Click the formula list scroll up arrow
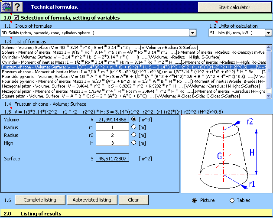This screenshot has height=218, width=273. pyautogui.click(x=269, y=47)
